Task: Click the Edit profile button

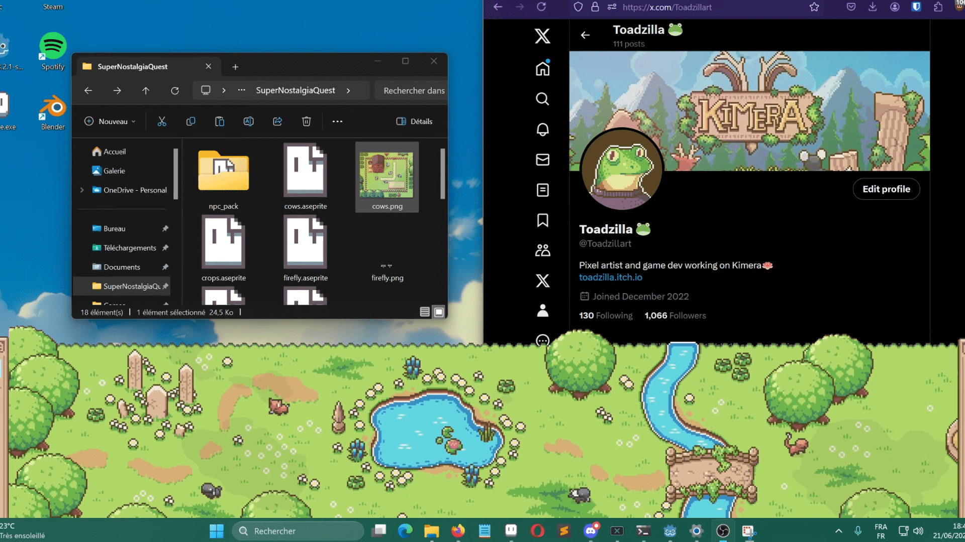Action: point(886,189)
